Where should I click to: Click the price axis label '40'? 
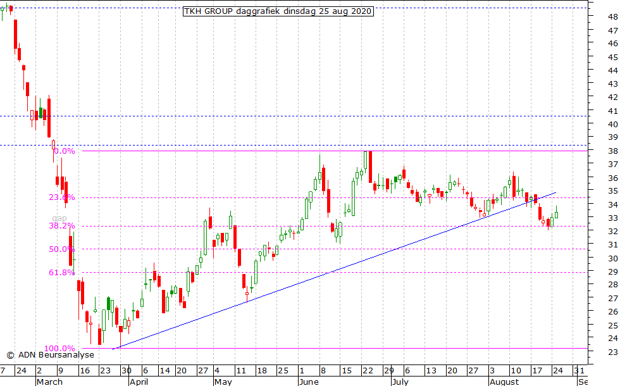pyautogui.click(x=613, y=124)
